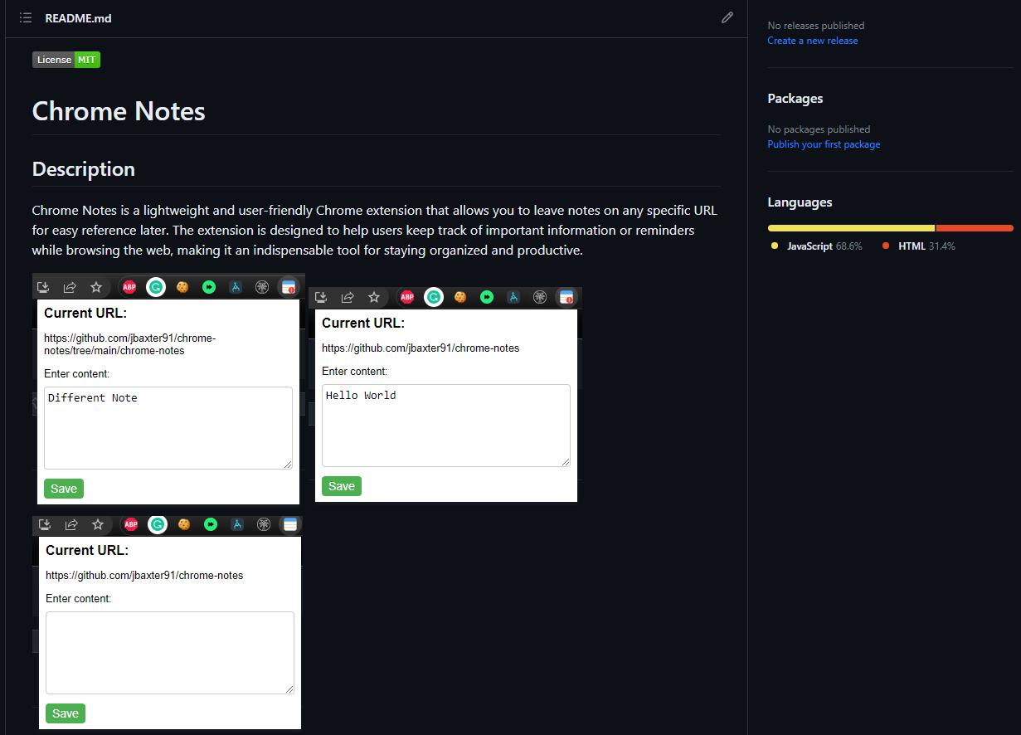Click Create a new release link
The width and height of the screenshot is (1021, 735).
[813, 41]
